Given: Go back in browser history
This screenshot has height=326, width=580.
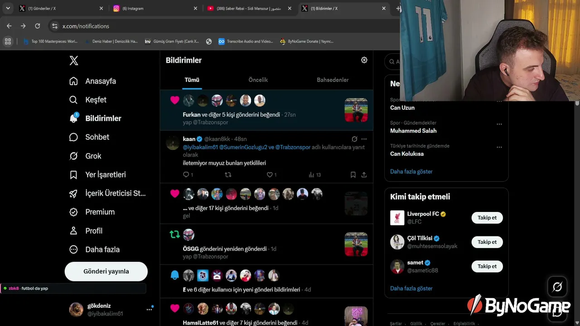Looking at the screenshot, I should tap(9, 26).
